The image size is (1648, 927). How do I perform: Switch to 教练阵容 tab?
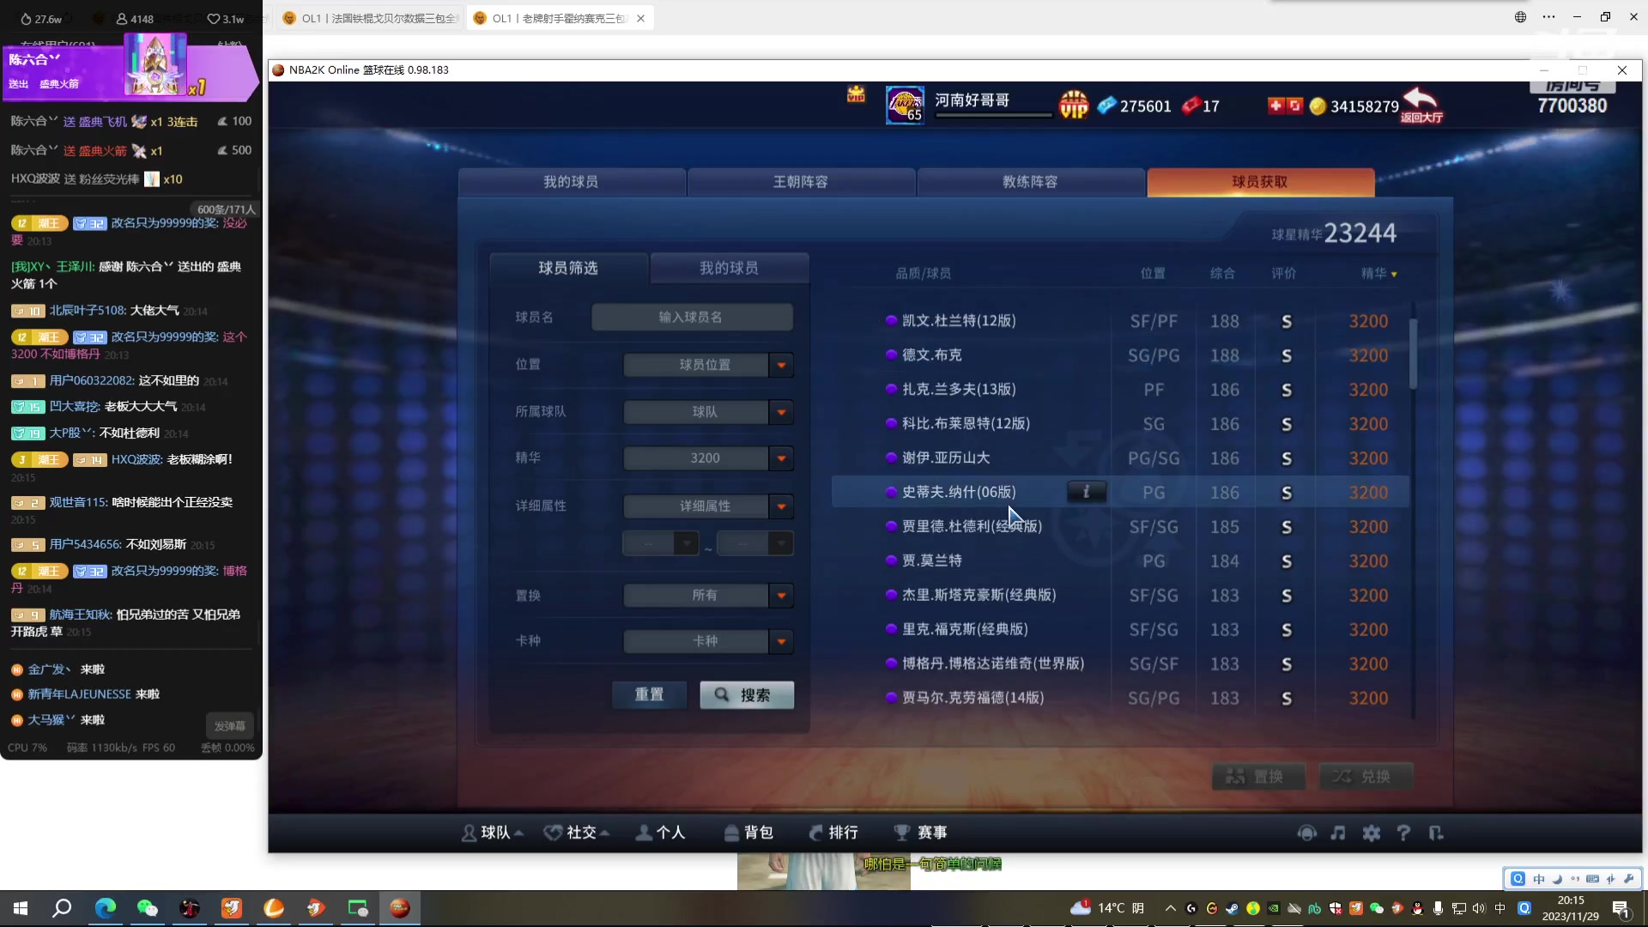pos(1030,182)
